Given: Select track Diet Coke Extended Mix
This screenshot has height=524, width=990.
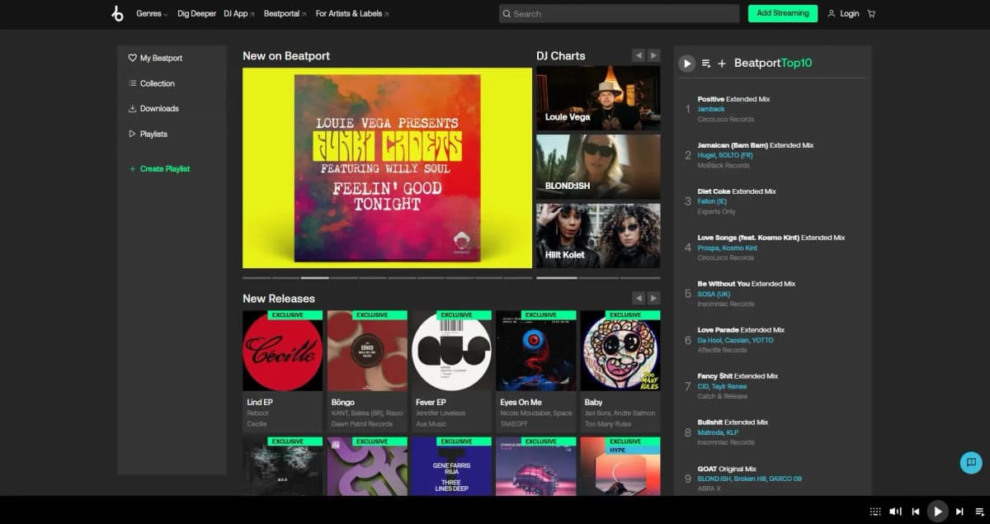Looking at the screenshot, I should click(737, 191).
